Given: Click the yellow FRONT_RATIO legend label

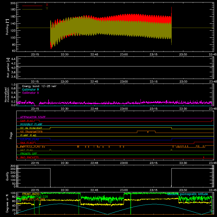Looking at the screenshot, I should tap(31, 194).
